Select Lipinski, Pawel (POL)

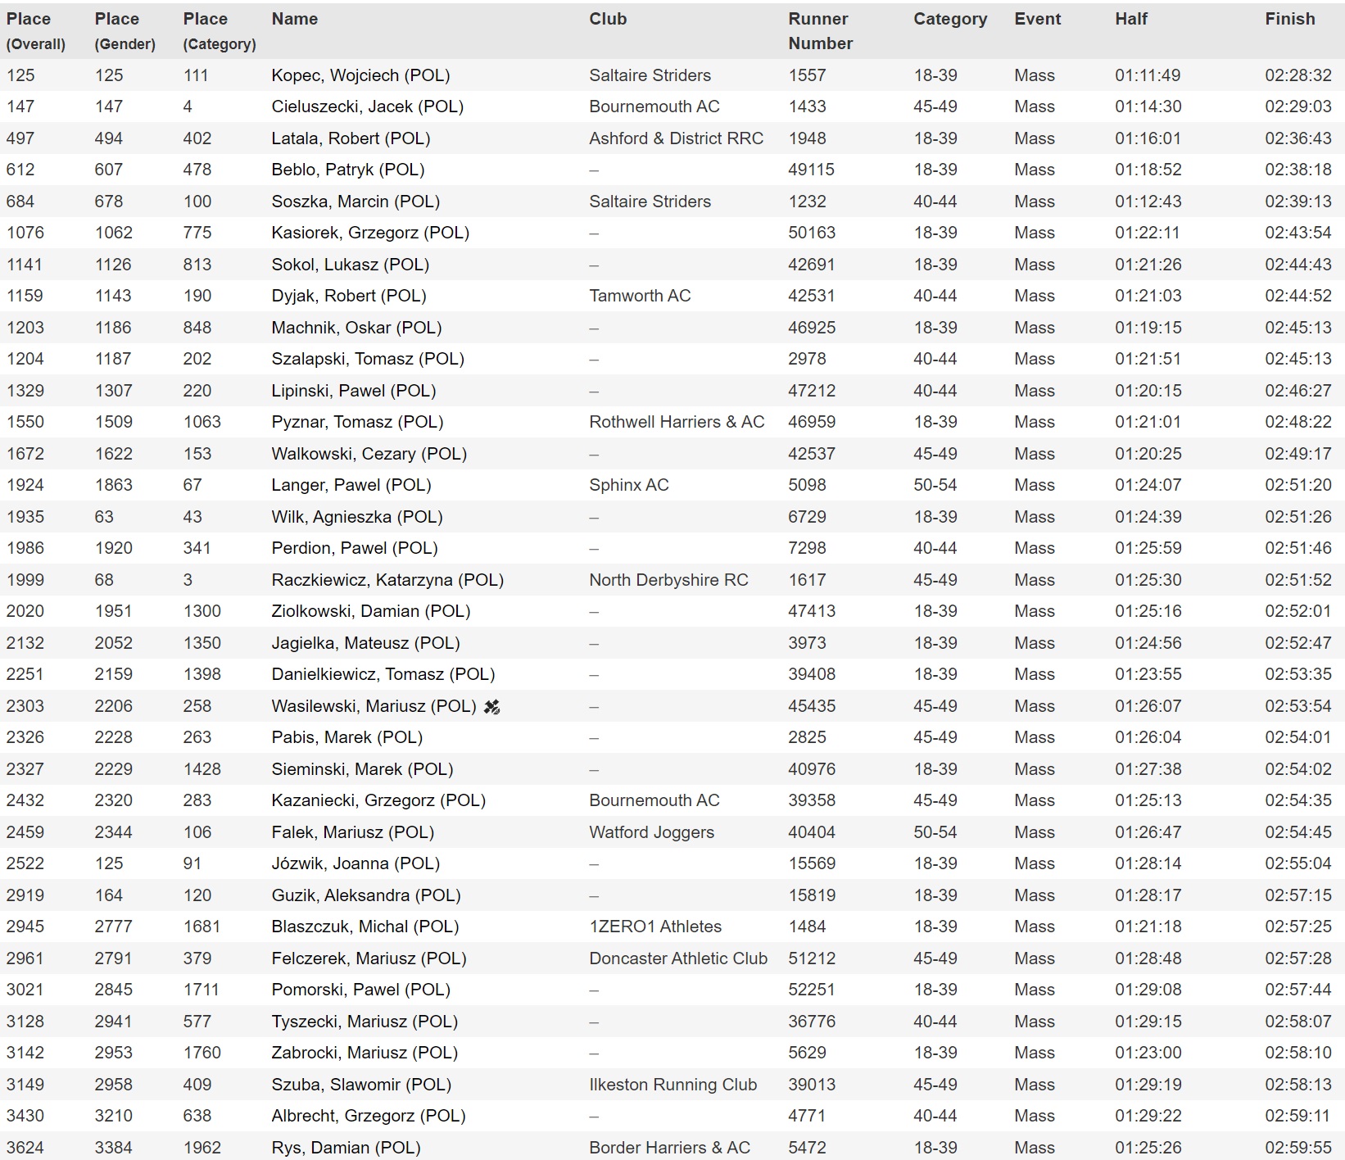click(354, 391)
